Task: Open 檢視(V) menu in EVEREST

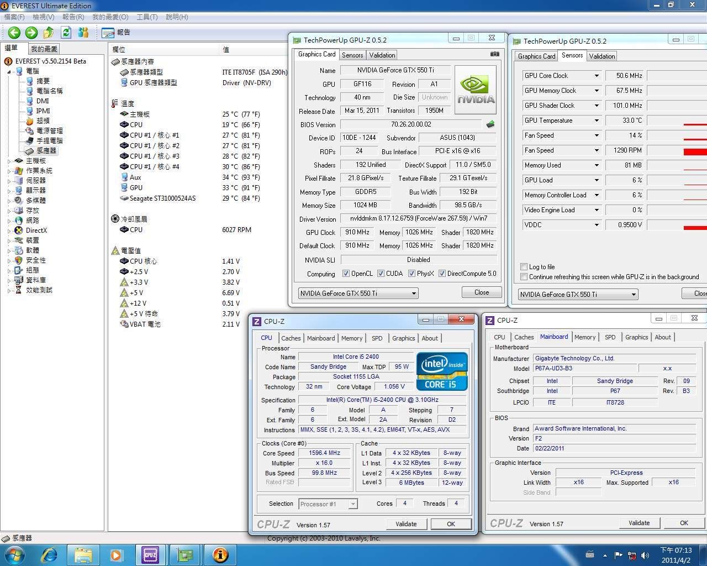Action: coord(44,17)
